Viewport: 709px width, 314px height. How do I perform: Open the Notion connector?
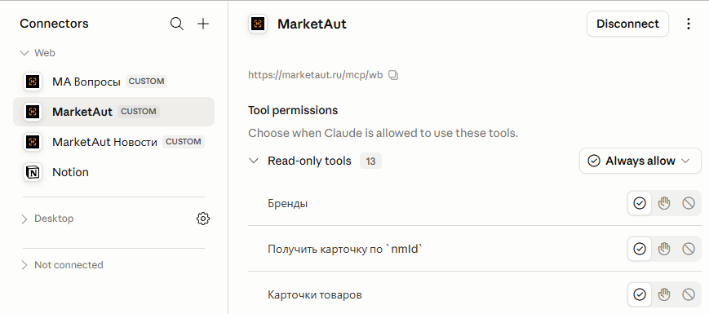[x=113, y=172]
